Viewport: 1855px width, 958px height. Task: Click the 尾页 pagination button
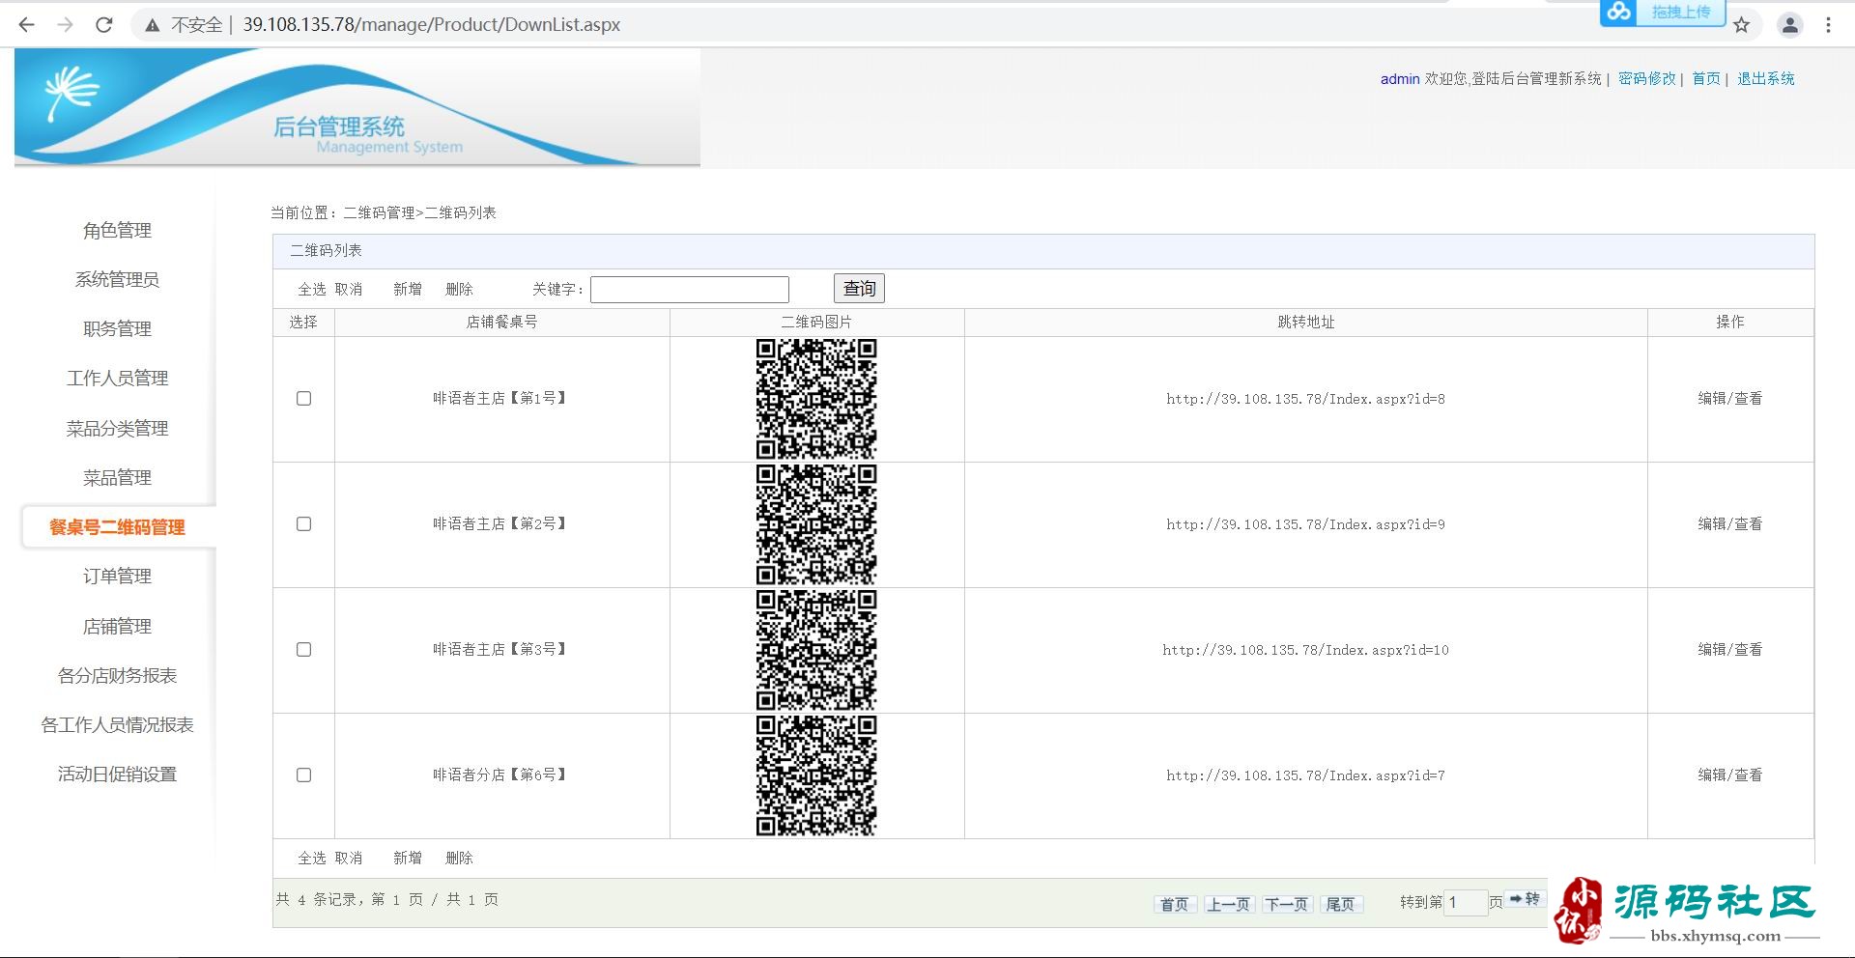[1340, 904]
